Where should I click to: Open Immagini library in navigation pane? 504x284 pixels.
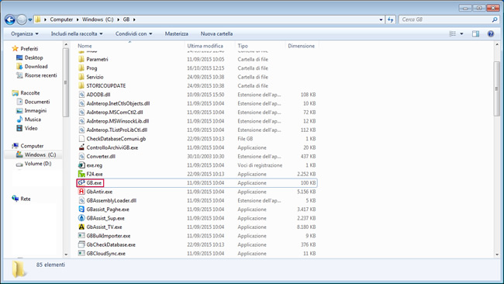pos(36,111)
